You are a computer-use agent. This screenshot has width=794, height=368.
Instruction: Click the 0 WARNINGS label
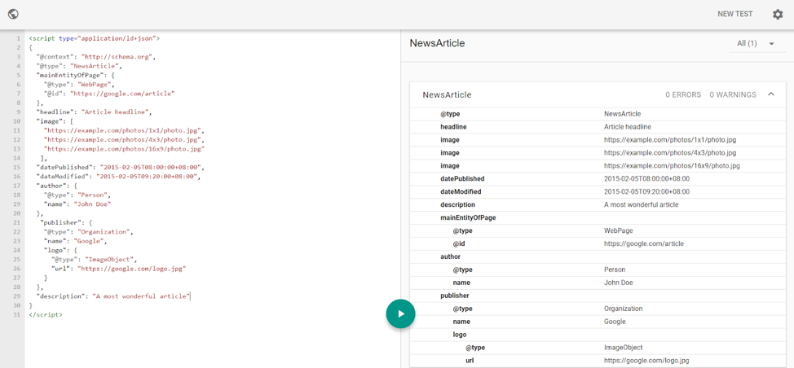733,94
